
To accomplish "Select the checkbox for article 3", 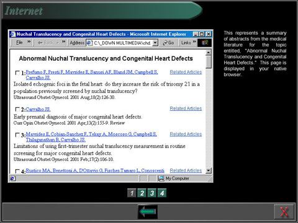I will (17, 135).
